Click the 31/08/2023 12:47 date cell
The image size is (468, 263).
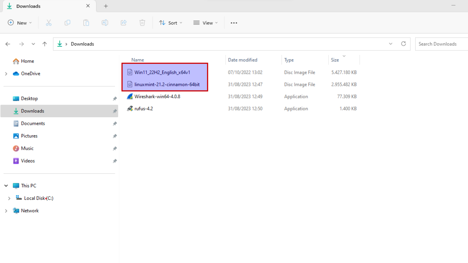click(x=245, y=84)
